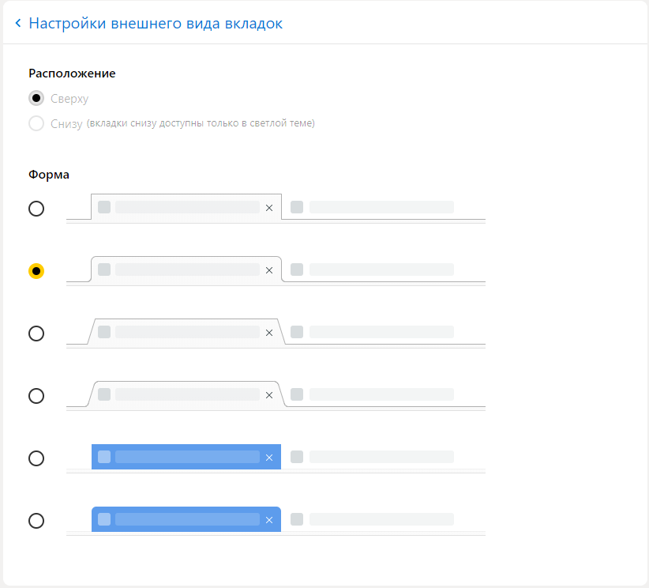Viewport: 649px width, 588px height.
Task: Click close X on blue rounded tab
Action: coord(269,520)
